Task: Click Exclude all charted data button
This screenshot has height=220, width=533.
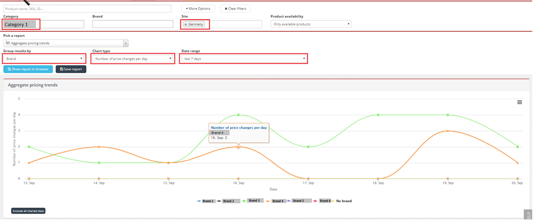Action: pos(28,211)
